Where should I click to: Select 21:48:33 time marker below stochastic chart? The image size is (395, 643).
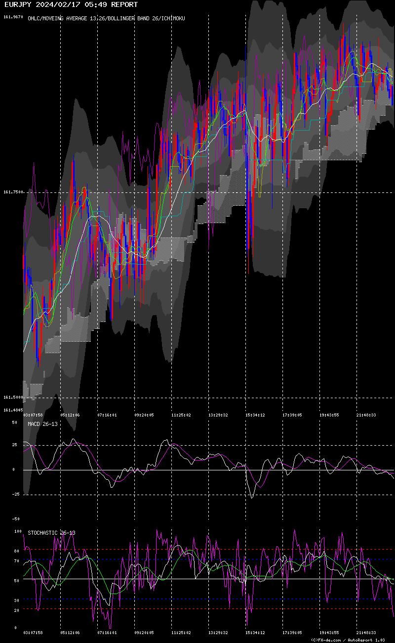[366, 632]
